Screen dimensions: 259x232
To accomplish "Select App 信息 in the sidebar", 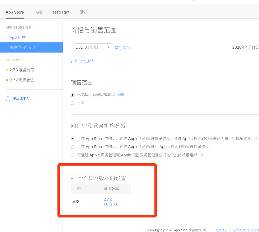I will coord(17,37).
